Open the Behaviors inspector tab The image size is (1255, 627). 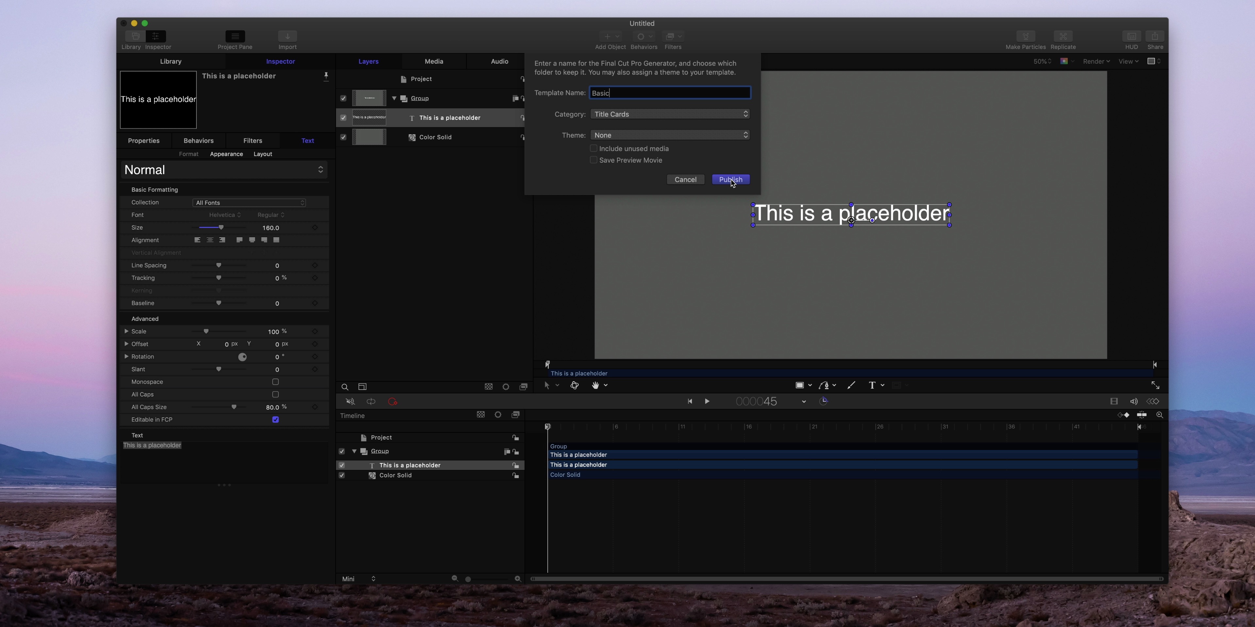[198, 141]
